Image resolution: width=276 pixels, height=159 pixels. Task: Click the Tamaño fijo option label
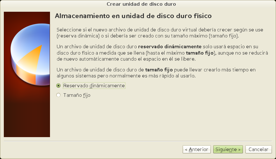click(77, 95)
